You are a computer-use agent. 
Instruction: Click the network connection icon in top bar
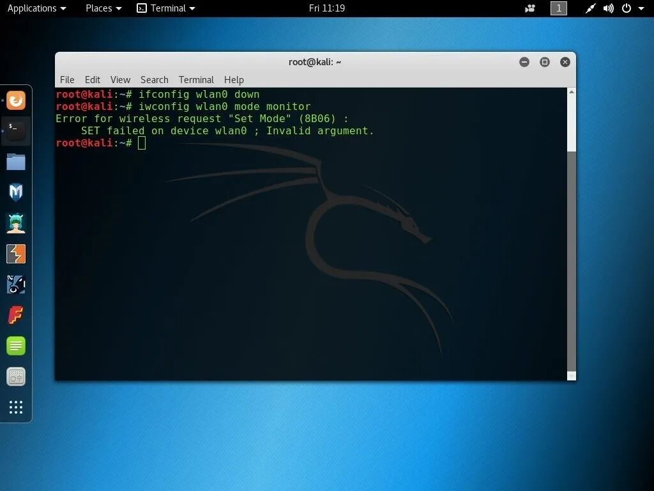(590, 8)
